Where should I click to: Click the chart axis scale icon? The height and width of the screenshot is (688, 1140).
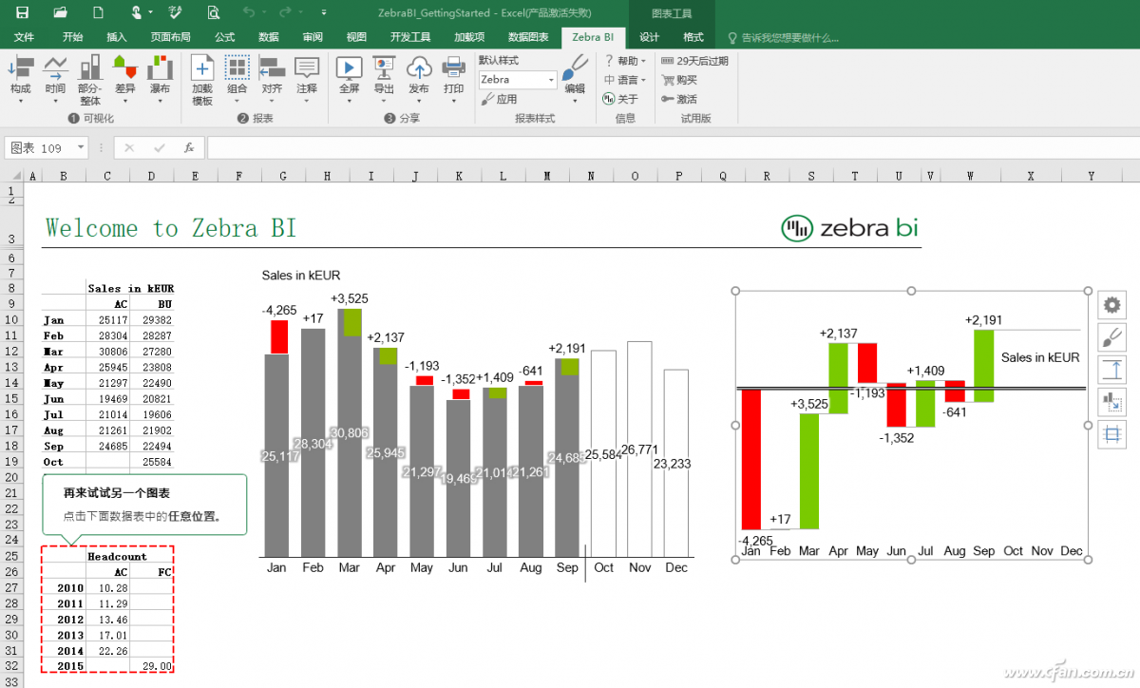(x=1112, y=370)
